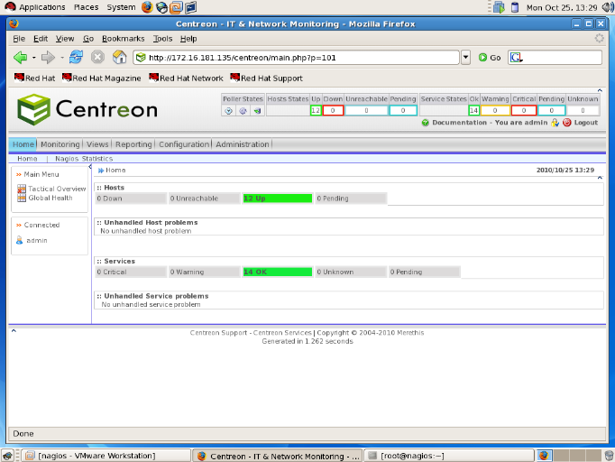Open the Tools menu
This screenshot has width=615, height=462.
pyautogui.click(x=162, y=39)
